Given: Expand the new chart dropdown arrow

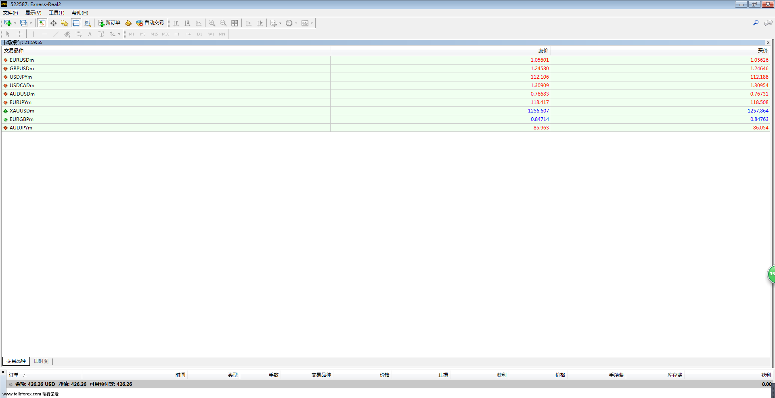Looking at the screenshot, I should [x=15, y=23].
